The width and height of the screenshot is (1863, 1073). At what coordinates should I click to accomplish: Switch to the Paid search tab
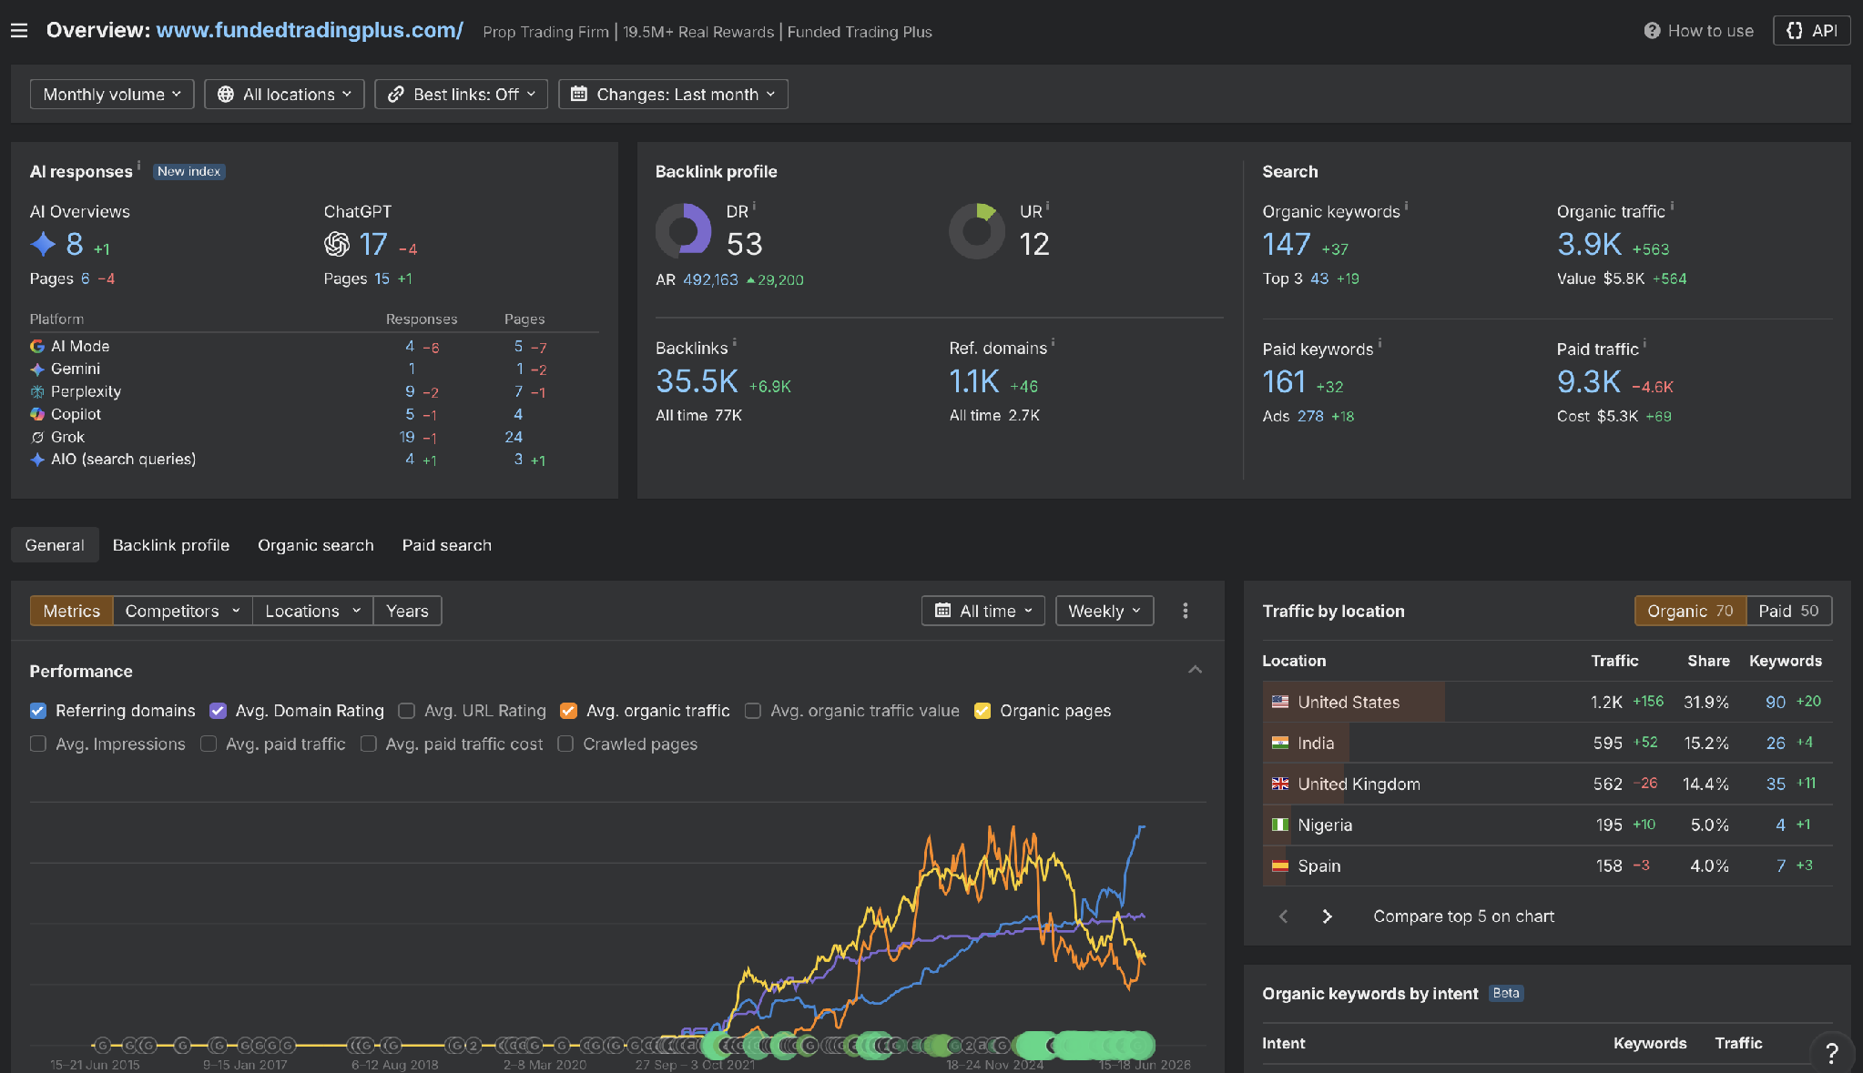click(x=447, y=545)
